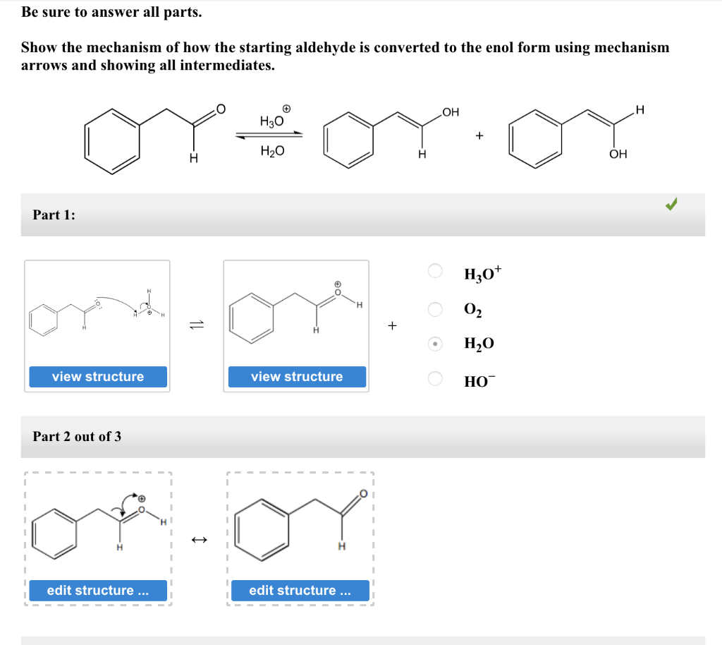This screenshot has width=722, height=645.
Task: Click the Part 2 out of 3 header
Action: tap(76, 437)
